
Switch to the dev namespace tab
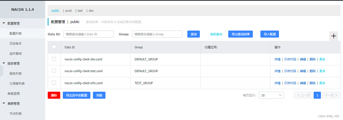tap(91, 11)
